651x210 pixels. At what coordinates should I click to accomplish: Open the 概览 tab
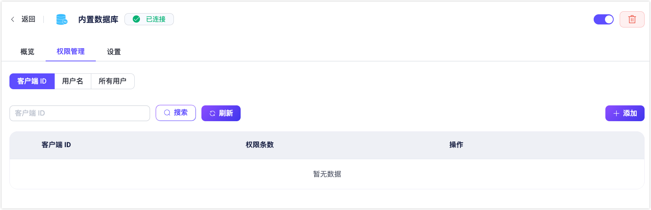27,52
